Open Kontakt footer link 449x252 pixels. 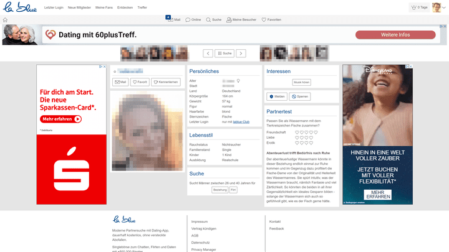(x=275, y=222)
